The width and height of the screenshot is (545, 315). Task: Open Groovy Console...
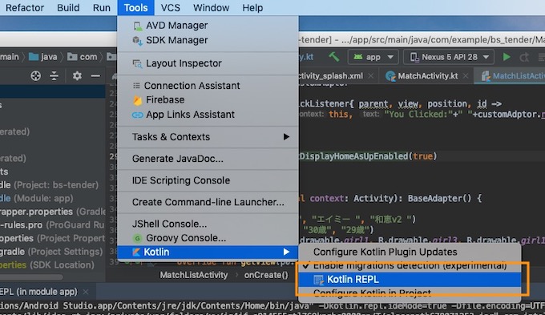click(208, 238)
